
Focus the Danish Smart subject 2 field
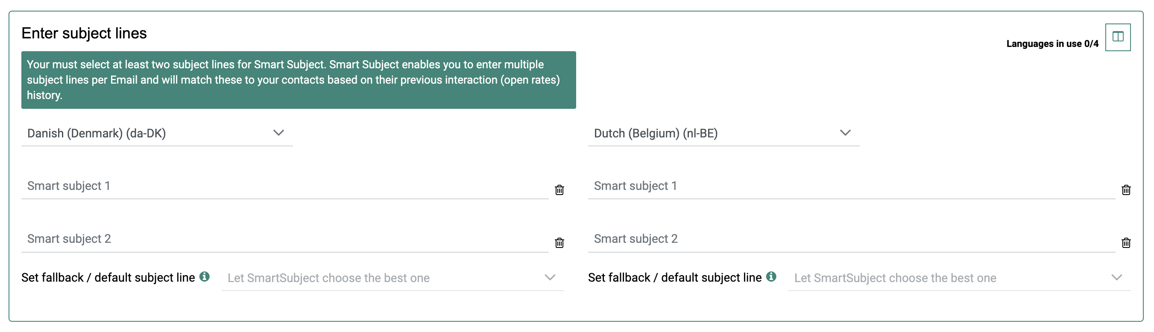tap(284, 239)
